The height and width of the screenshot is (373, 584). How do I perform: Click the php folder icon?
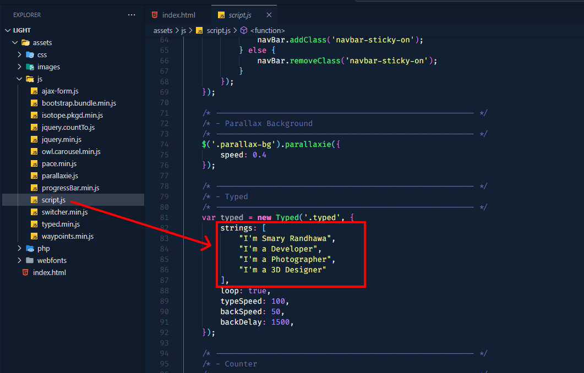(30, 248)
